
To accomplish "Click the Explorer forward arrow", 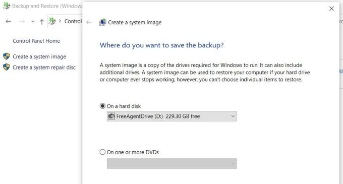I will (22, 21).
